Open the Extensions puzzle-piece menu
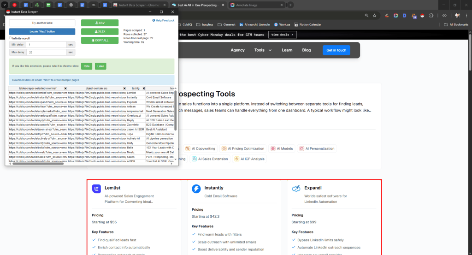472x255 pixels. click(x=431, y=15)
